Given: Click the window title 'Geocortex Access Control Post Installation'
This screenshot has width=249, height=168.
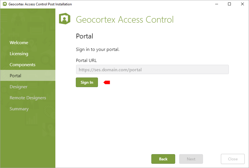Looking at the screenshot, I should click(40, 4).
